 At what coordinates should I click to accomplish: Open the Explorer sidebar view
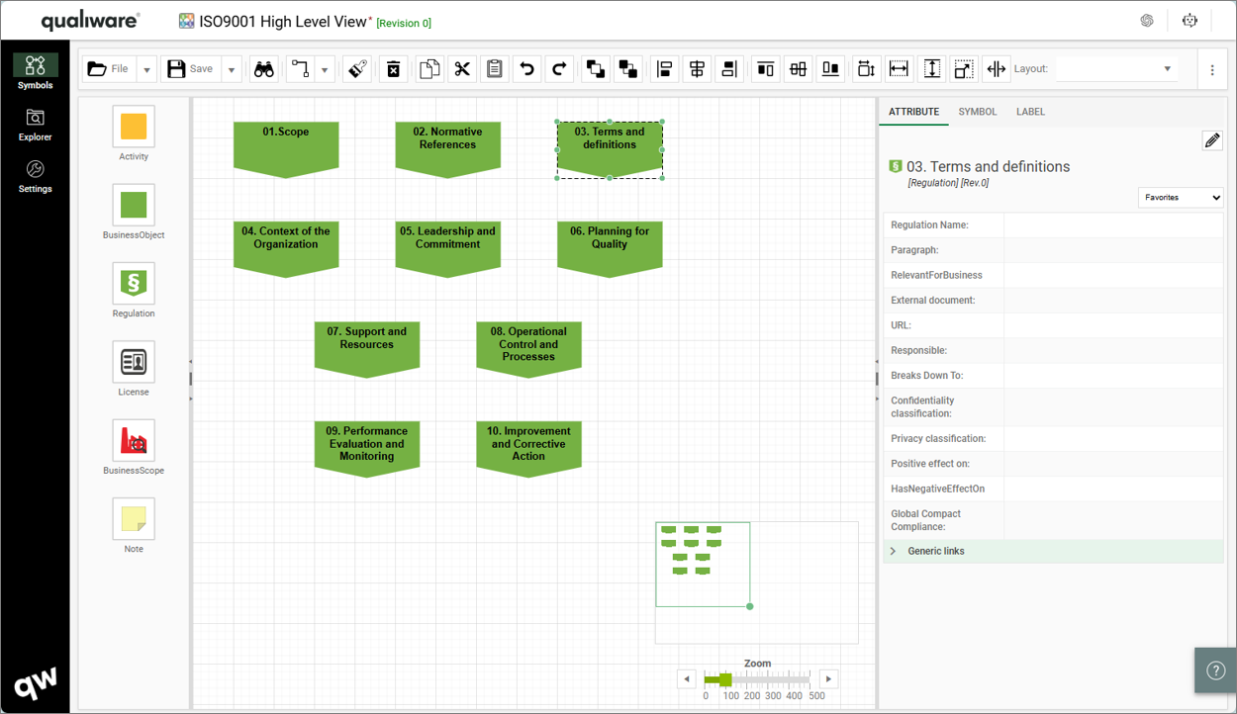coord(36,125)
